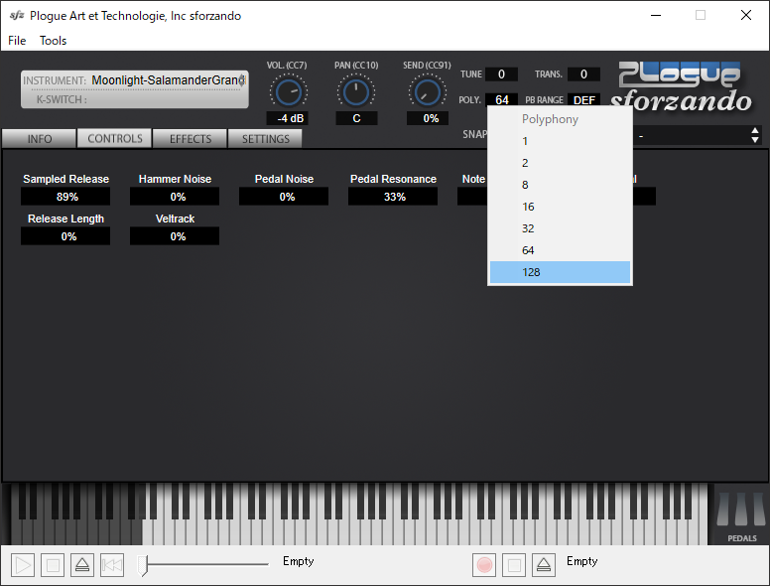
Task: Click the POLY. value box showing 64
Action: click(x=501, y=99)
